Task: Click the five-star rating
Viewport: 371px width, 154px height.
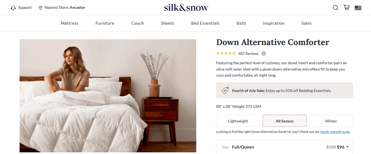Action: [226, 53]
